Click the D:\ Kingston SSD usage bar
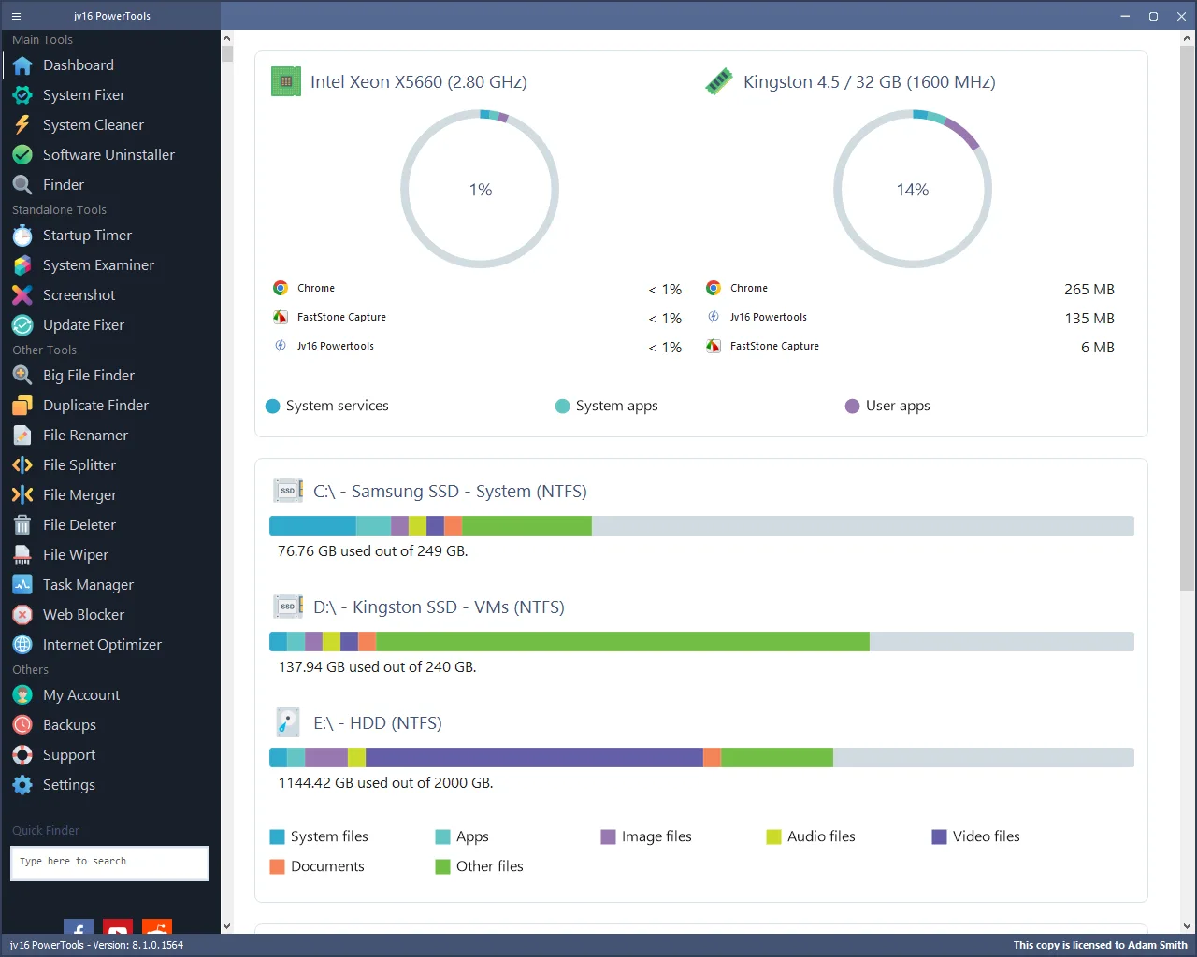Viewport: 1197px width, 957px height. pos(701,642)
